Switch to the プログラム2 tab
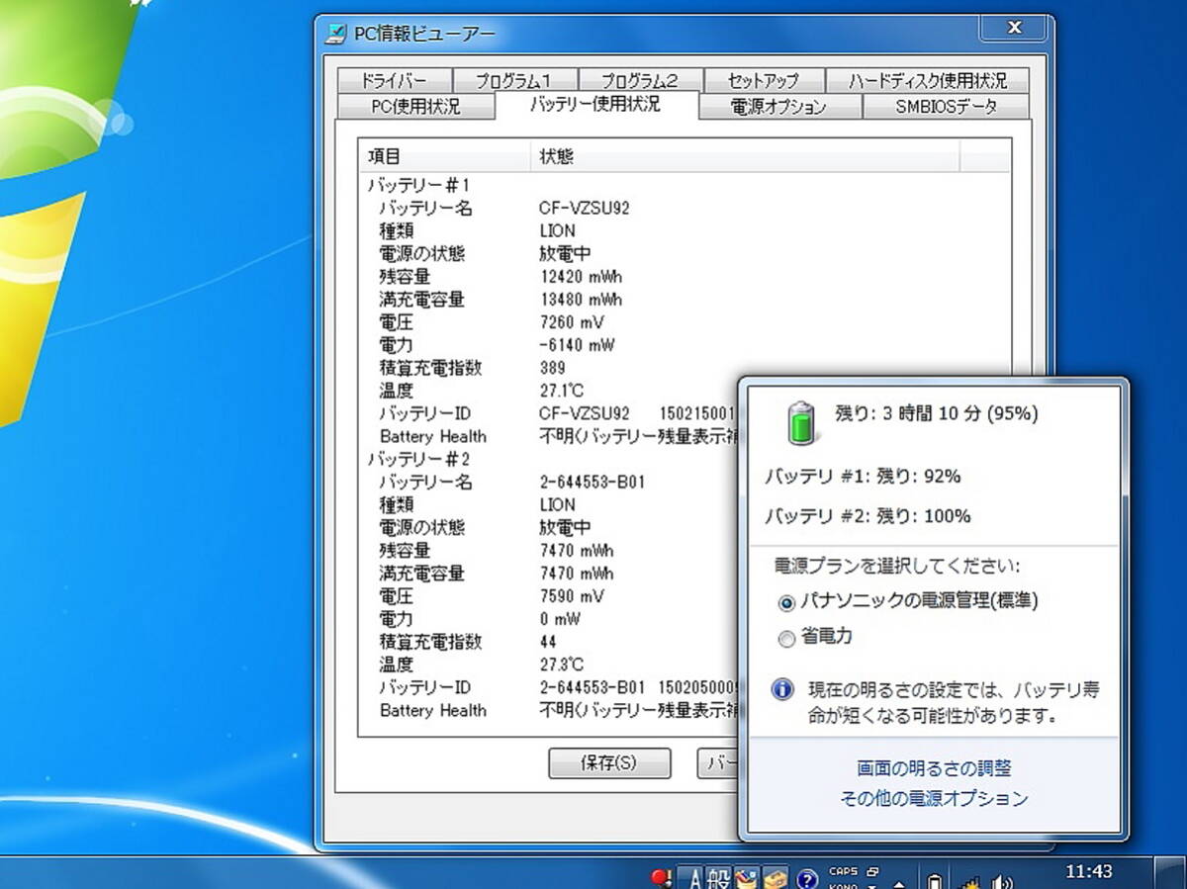1187x889 pixels. tap(640, 81)
